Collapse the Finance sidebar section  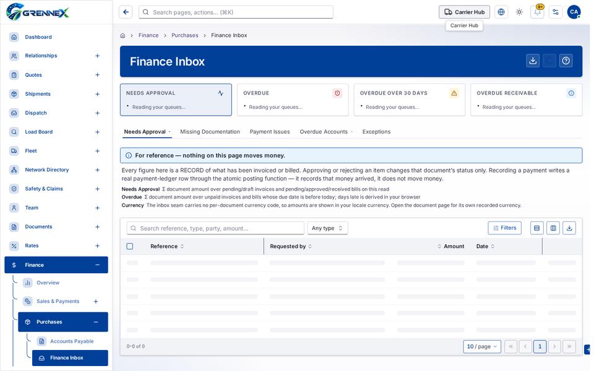pyautogui.click(x=97, y=265)
